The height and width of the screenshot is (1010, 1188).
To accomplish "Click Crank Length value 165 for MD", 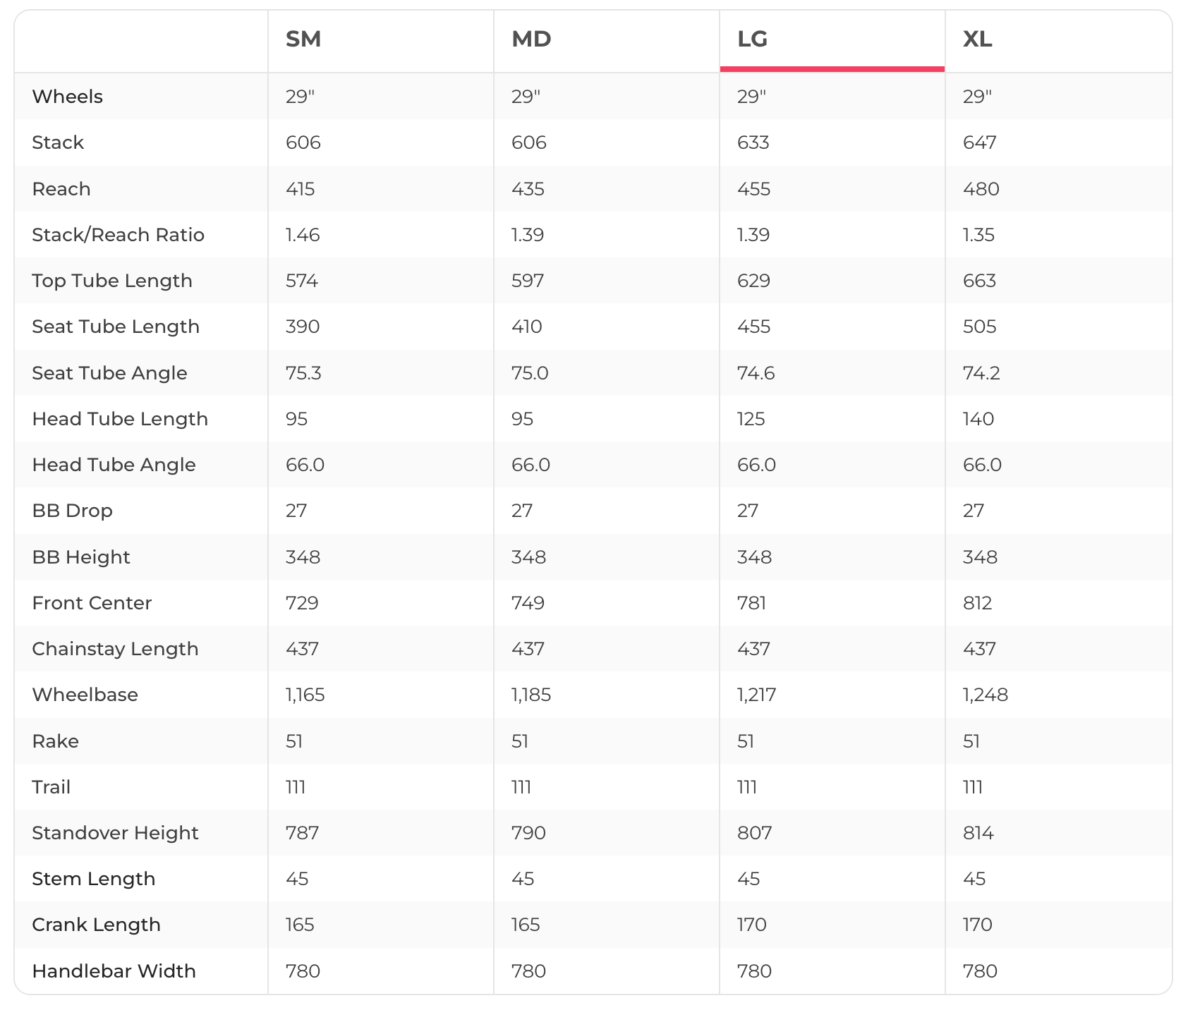I will [x=526, y=925].
